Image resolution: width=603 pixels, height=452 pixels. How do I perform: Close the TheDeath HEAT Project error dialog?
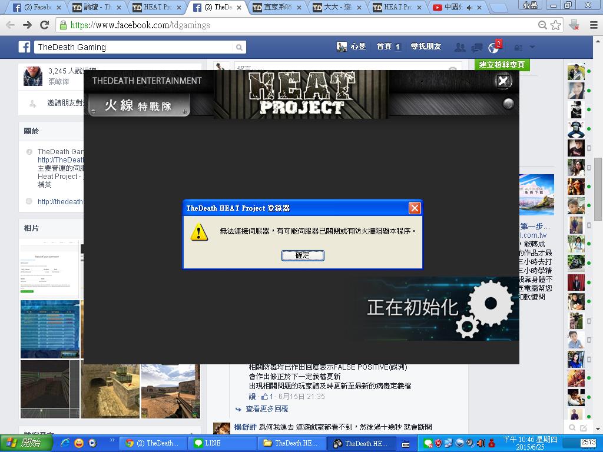pyautogui.click(x=415, y=208)
